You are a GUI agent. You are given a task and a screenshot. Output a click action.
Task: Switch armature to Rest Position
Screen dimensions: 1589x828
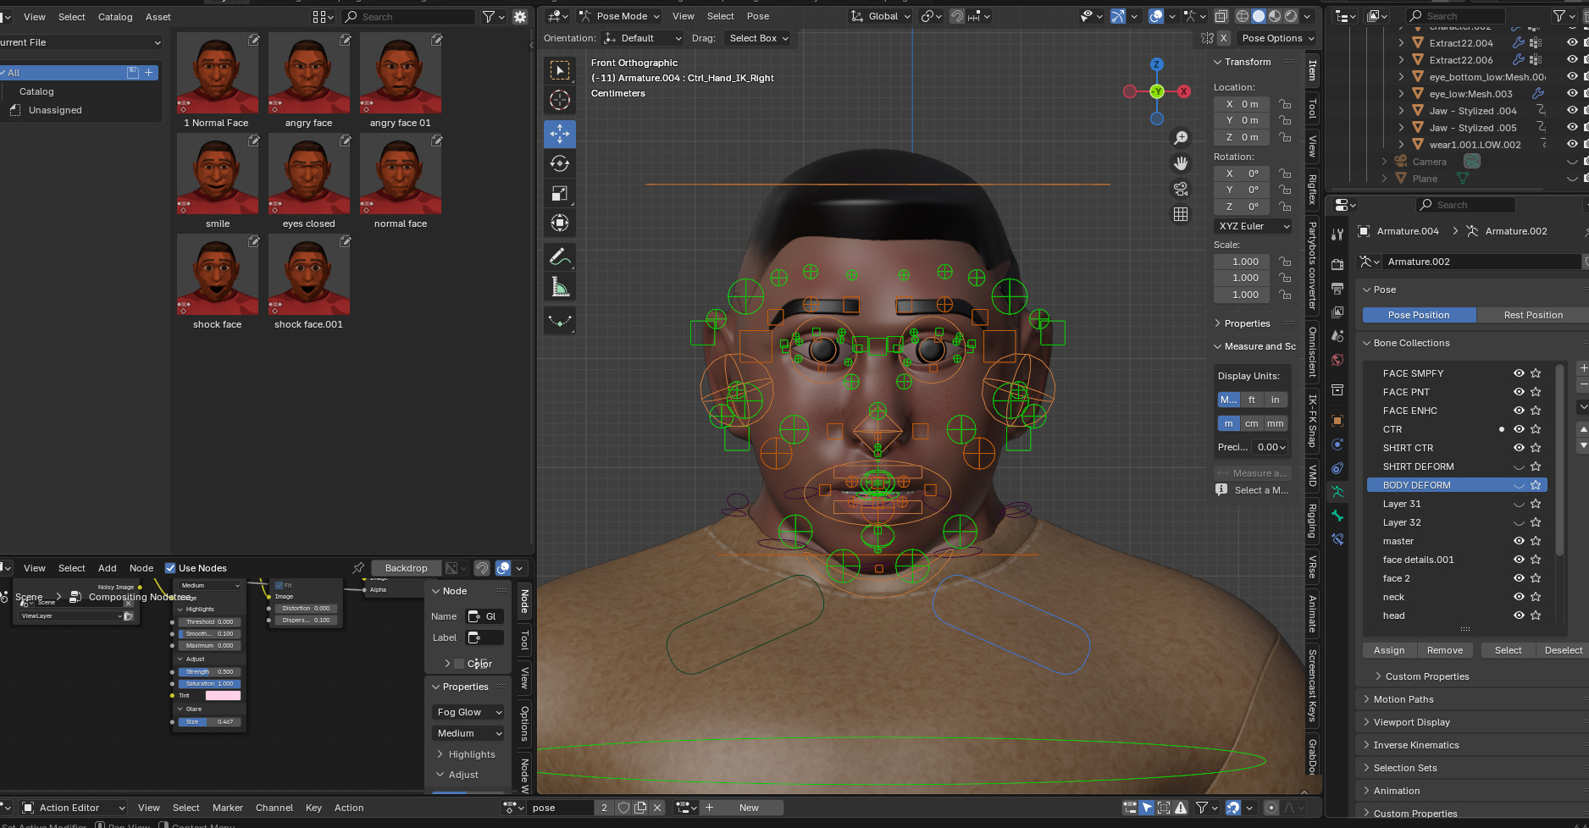tap(1533, 315)
